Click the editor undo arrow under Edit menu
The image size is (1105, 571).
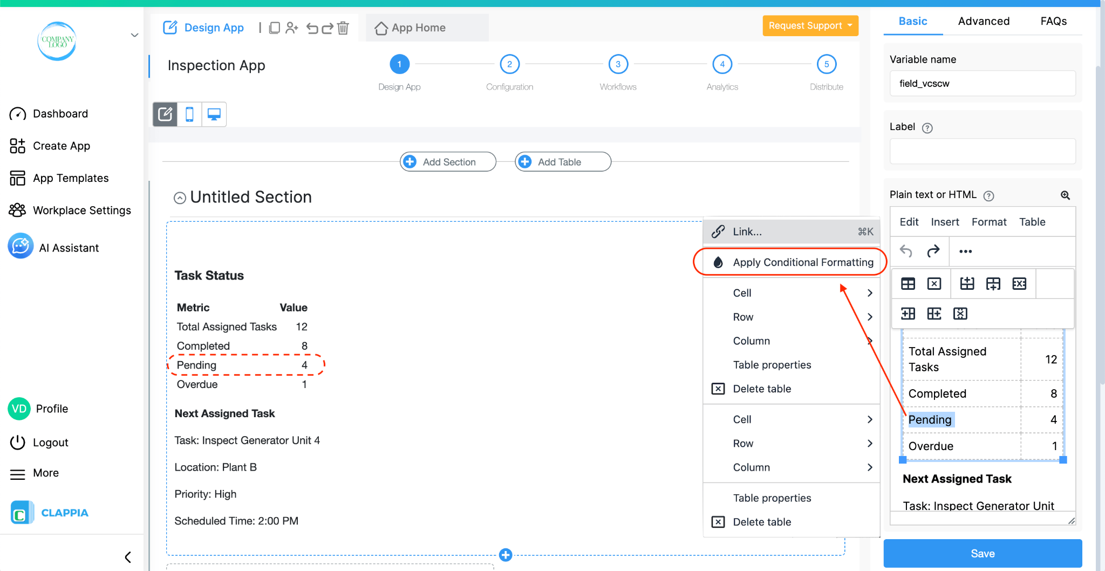pos(906,251)
